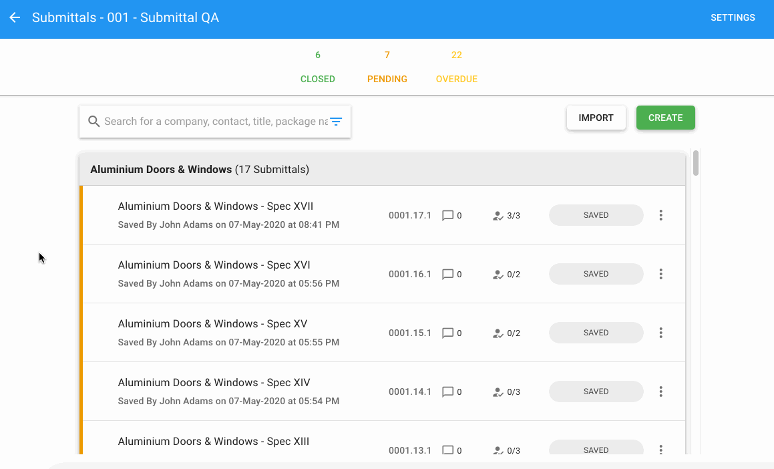
Task: Click SAVED status for Spec XVI
Action: coord(596,274)
